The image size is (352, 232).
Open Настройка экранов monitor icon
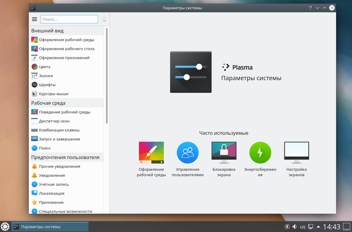[x=296, y=152]
